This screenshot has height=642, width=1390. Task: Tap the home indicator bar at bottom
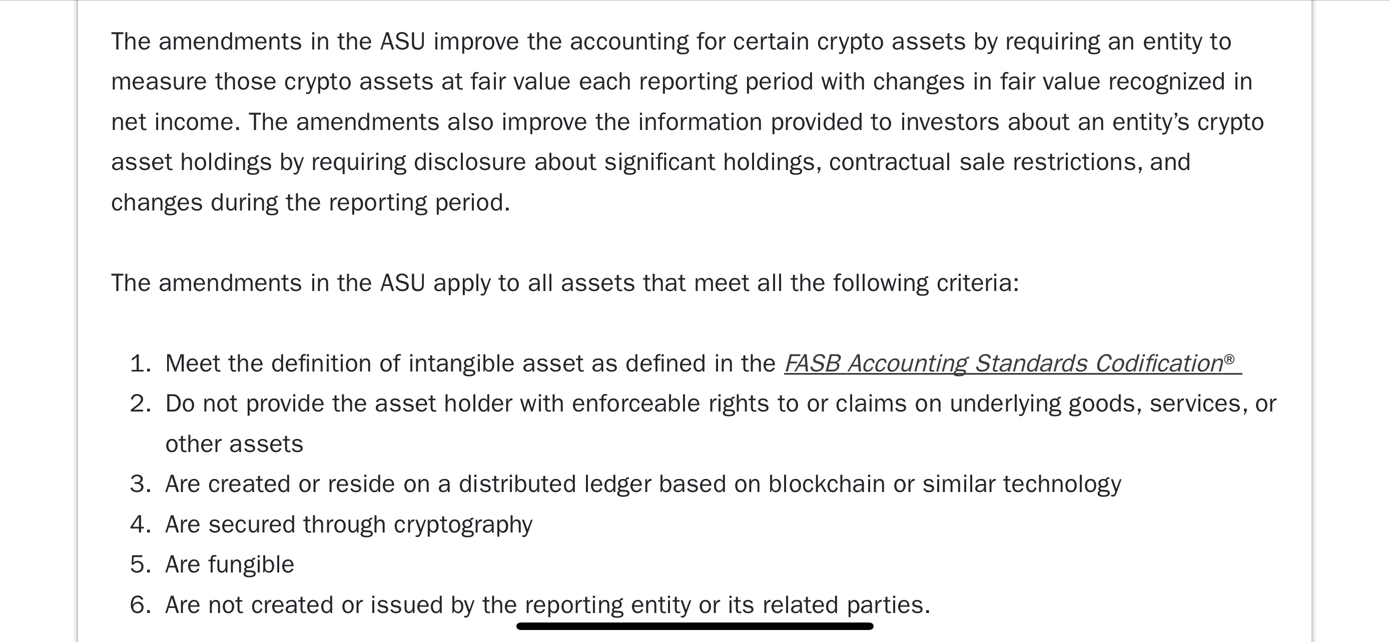(x=694, y=626)
